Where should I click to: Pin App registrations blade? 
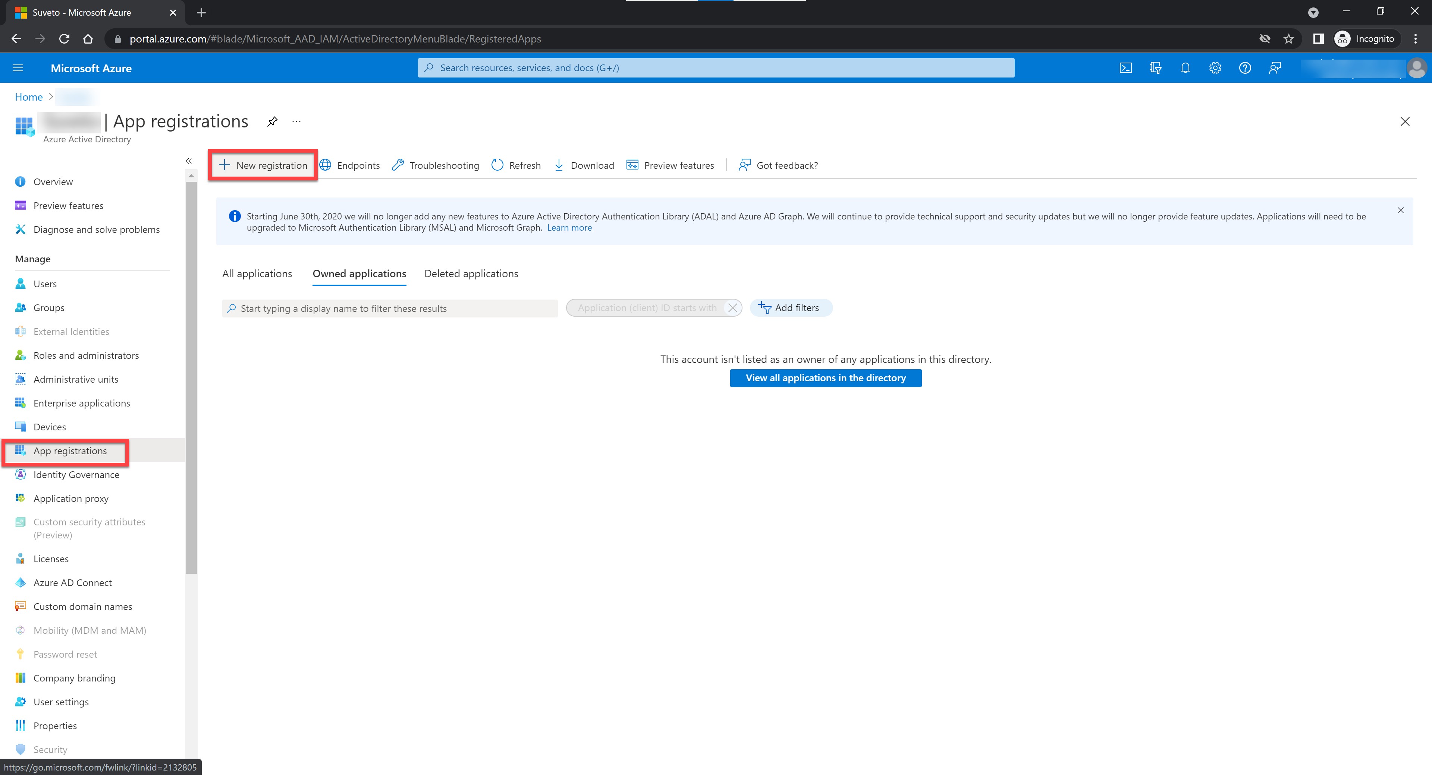pyautogui.click(x=272, y=121)
